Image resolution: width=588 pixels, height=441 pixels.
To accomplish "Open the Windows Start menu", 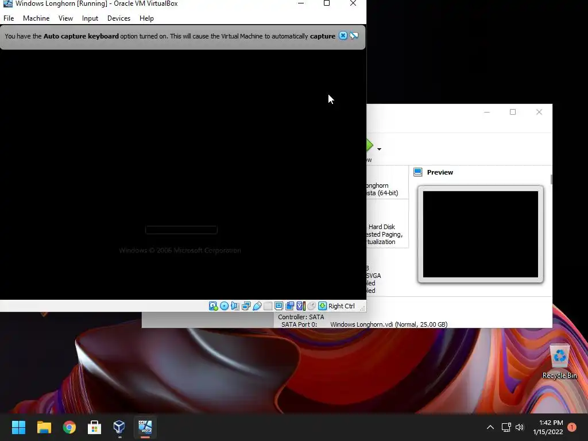I will tap(18, 427).
